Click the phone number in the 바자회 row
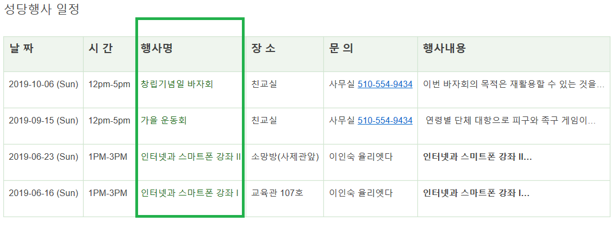This screenshot has height=228, width=611. click(x=385, y=84)
